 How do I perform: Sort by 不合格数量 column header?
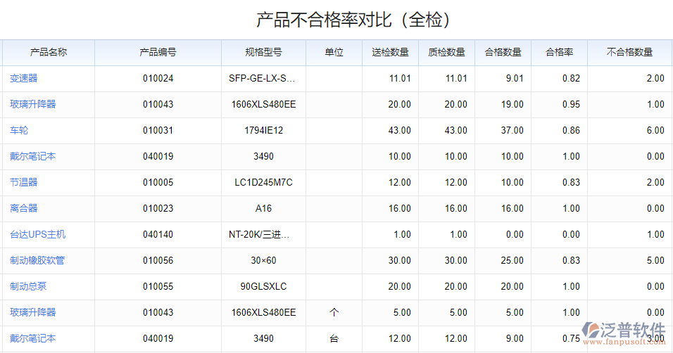[x=629, y=52]
